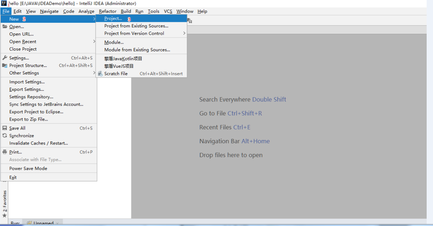Viewport: 433px width, 226px height.
Task: Switch to the Unnamed tab in the Run panel
Action: [43, 223]
